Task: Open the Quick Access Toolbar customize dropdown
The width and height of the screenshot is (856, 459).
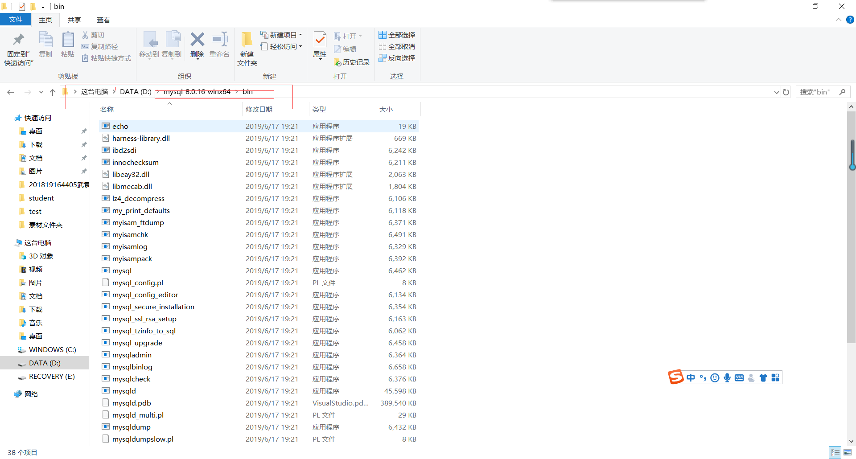Action: click(43, 7)
